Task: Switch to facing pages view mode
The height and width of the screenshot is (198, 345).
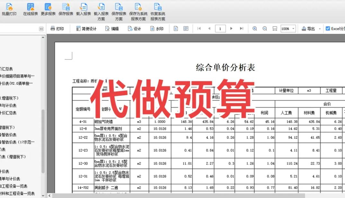Action: pyautogui.click(x=186, y=28)
